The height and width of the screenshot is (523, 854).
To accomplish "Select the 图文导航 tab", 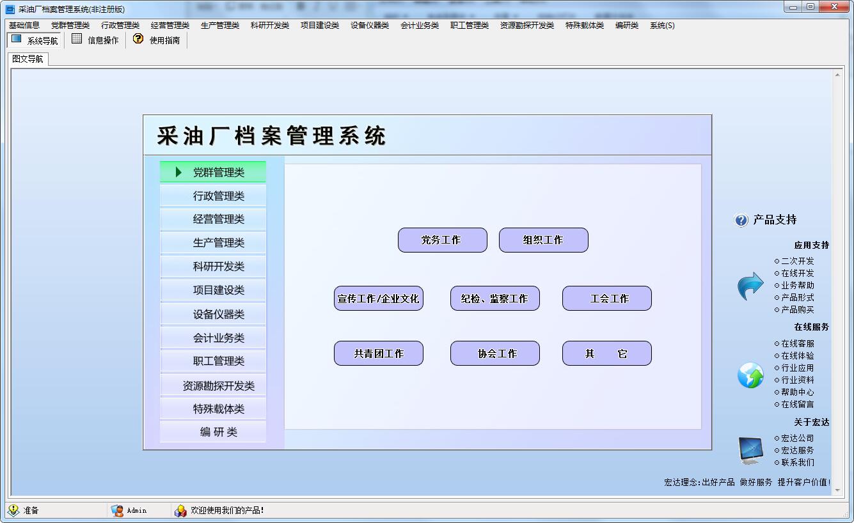I will click(28, 59).
